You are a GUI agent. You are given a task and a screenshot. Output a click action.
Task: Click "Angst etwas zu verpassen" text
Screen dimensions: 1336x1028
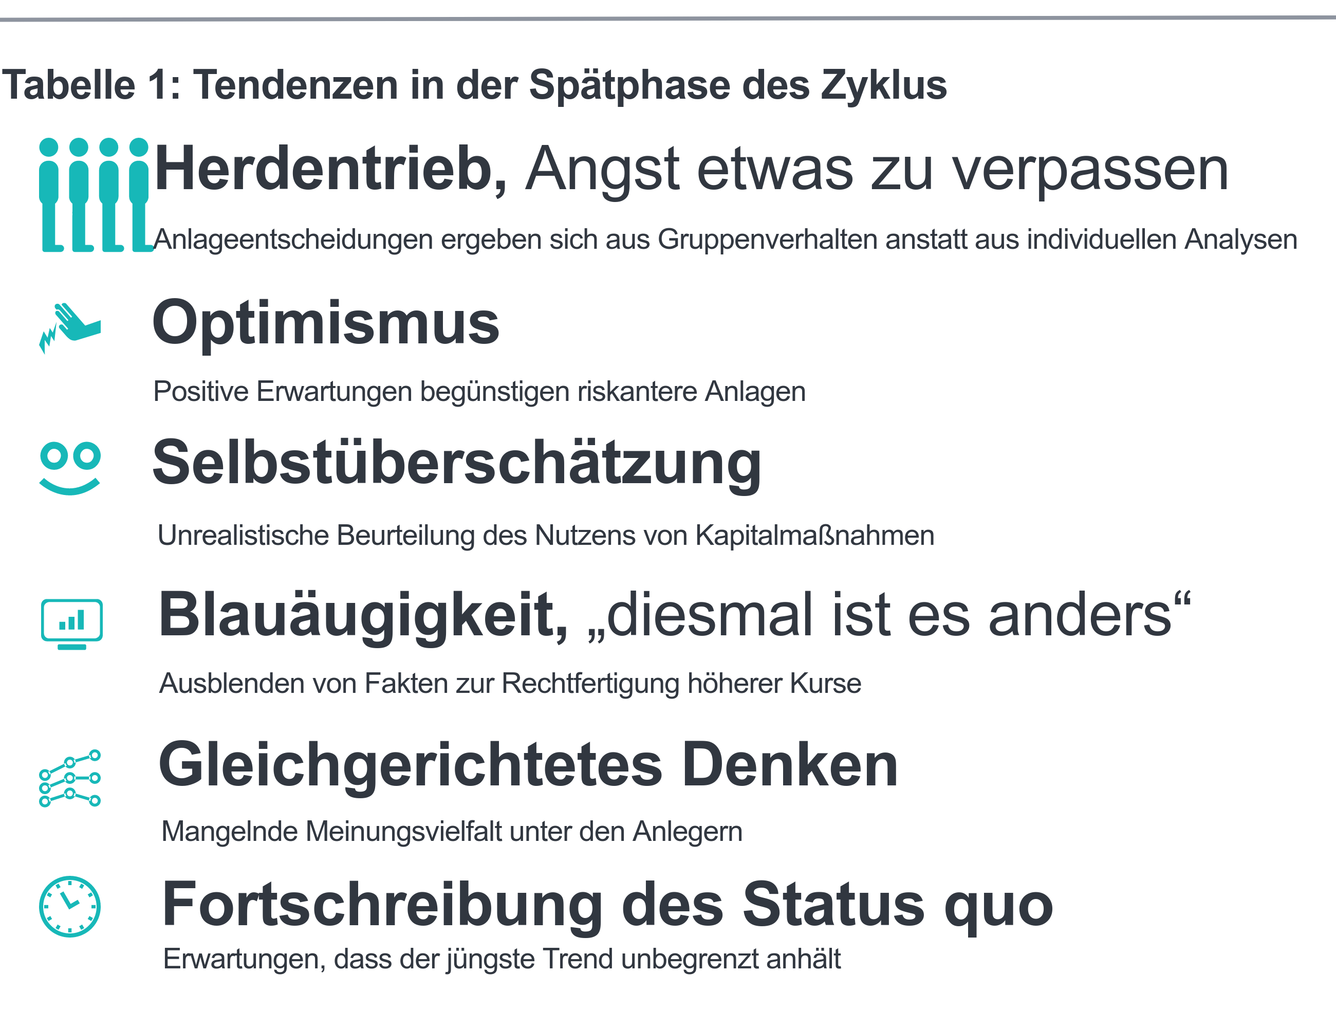[877, 170]
